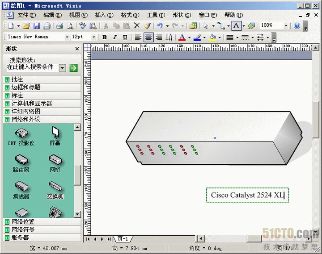Screen dimensions: 322x254
Task: Open the 文件(F) menu
Action: pyautogui.click(x=27, y=15)
